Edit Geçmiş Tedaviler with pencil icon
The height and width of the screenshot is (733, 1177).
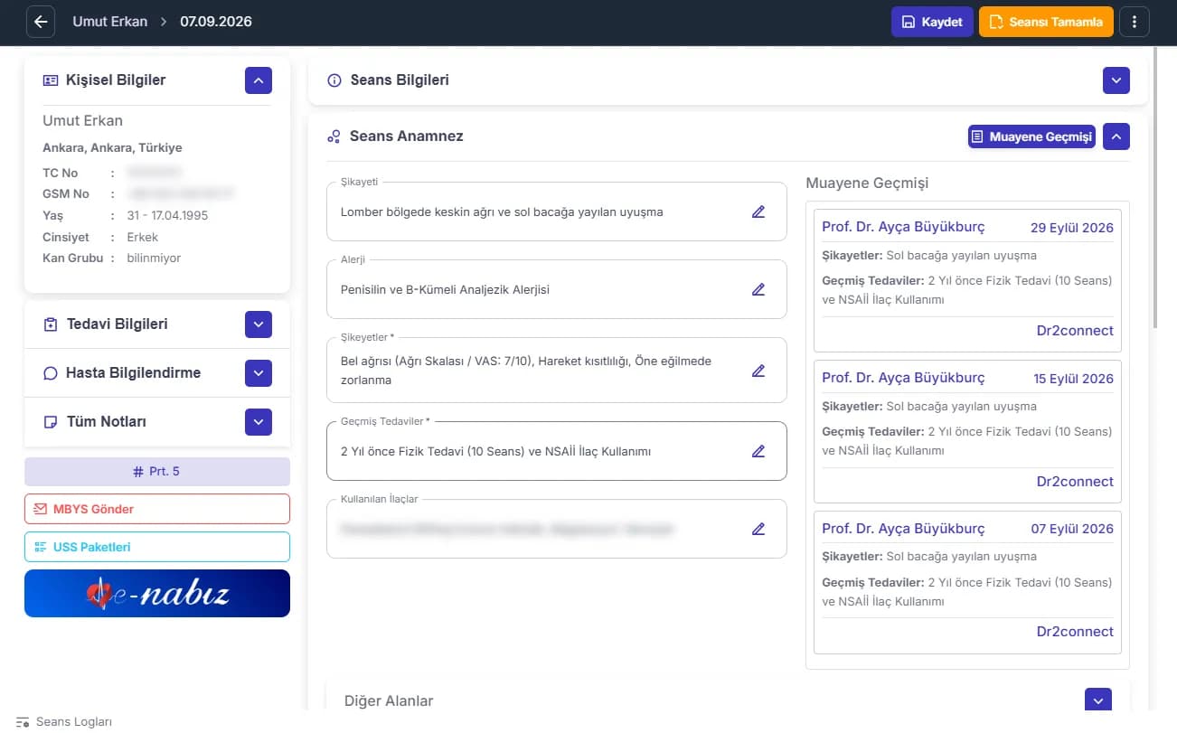[758, 451]
